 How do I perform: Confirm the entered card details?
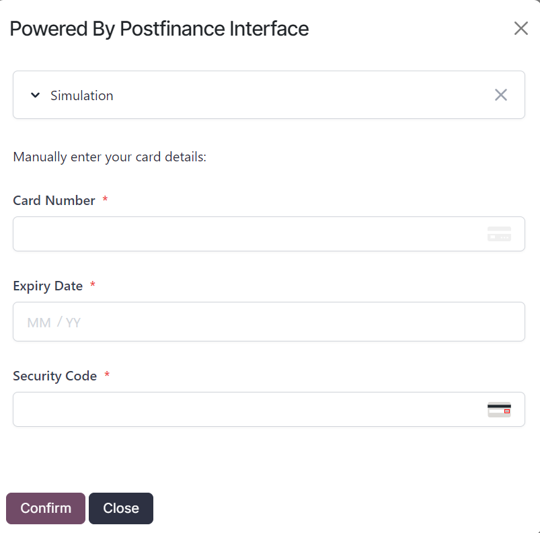click(x=45, y=508)
